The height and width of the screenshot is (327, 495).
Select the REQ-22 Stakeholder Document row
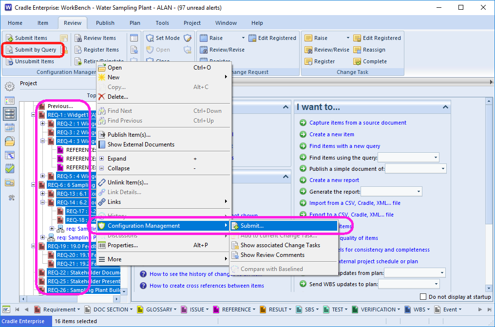pyautogui.click(x=83, y=272)
